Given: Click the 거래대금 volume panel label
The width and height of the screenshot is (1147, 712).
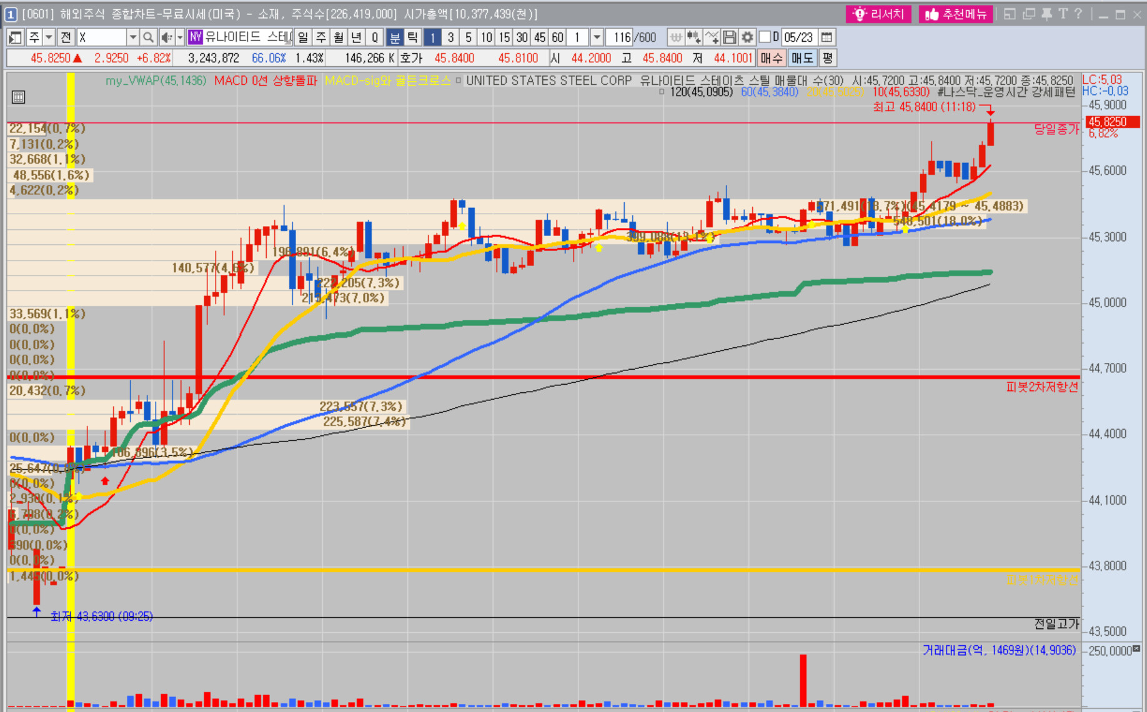Looking at the screenshot, I should tap(999, 651).
